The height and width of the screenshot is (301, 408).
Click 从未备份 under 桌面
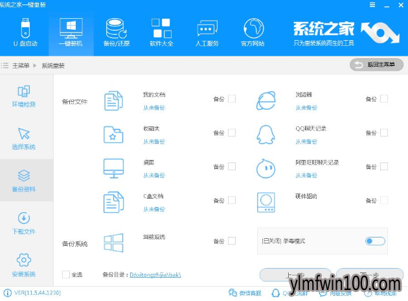point(154,175)
